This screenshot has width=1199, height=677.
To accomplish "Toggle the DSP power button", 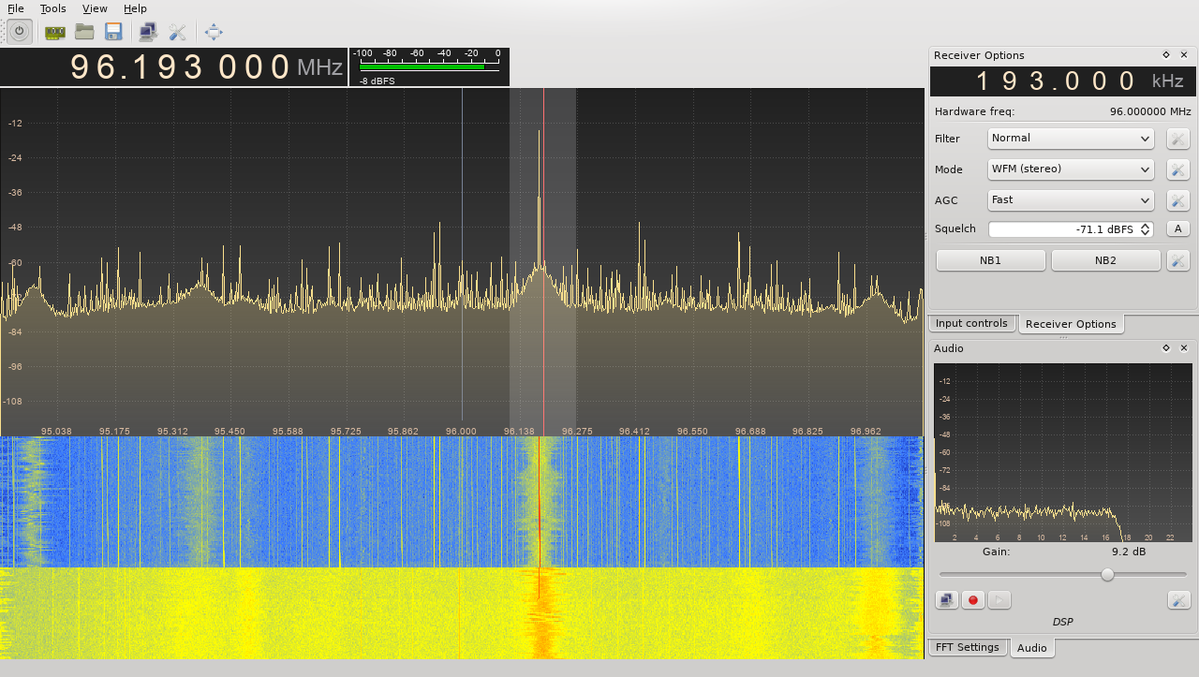I will coord(19,32).
